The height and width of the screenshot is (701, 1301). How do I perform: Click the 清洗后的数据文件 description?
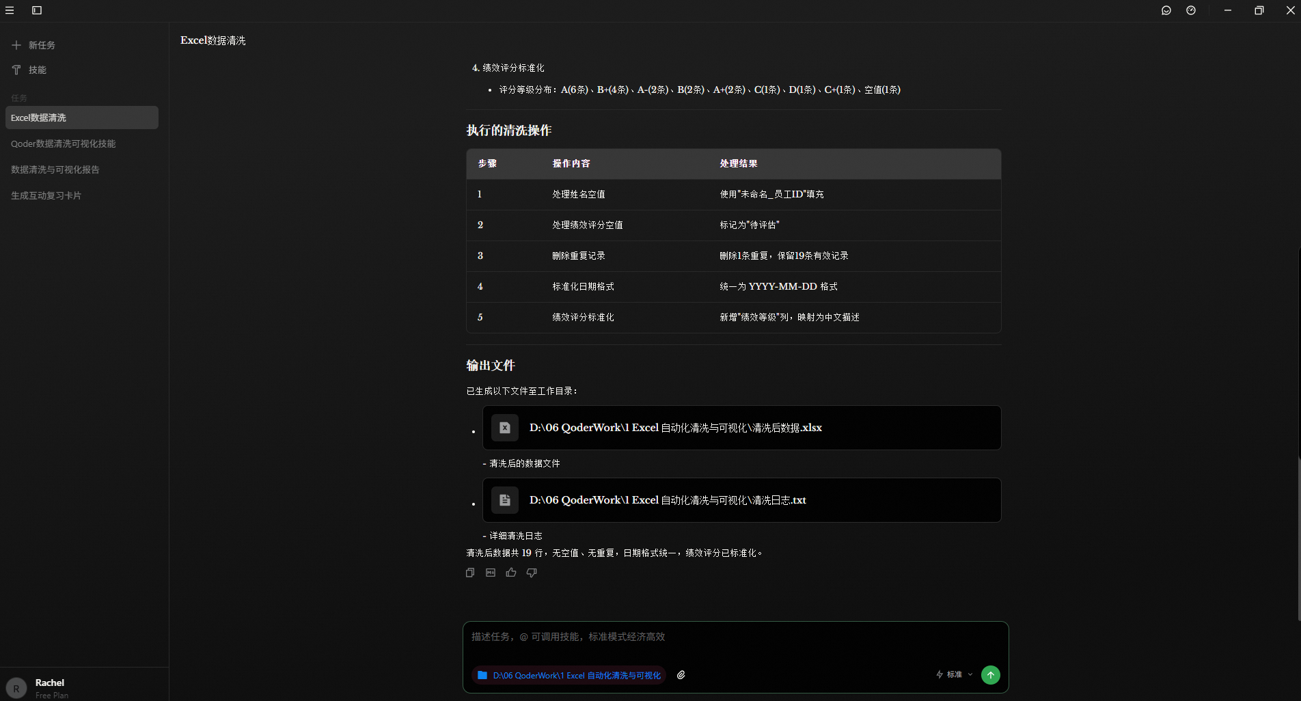point(521,464)
